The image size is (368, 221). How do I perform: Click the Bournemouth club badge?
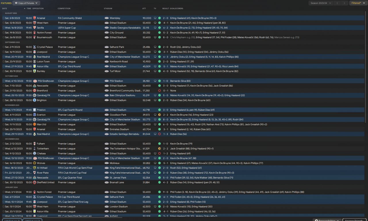(34, 37)
